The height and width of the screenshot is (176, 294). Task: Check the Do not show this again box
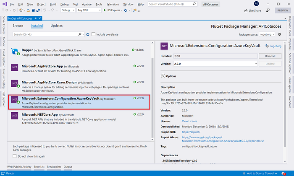tap(14, 156)
